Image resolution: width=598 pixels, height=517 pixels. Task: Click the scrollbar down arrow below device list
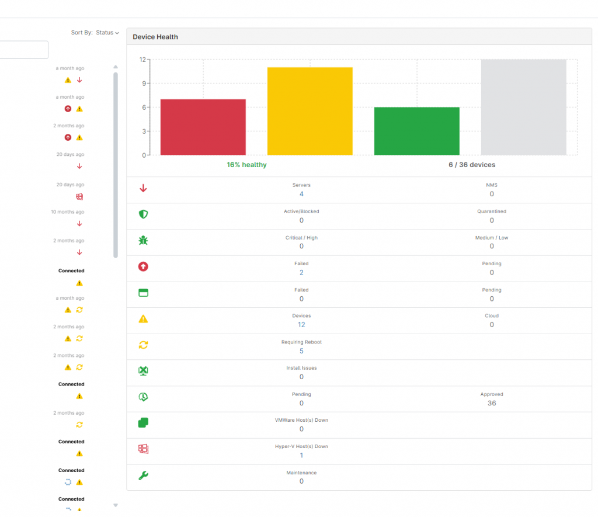(x=116, y=505)
